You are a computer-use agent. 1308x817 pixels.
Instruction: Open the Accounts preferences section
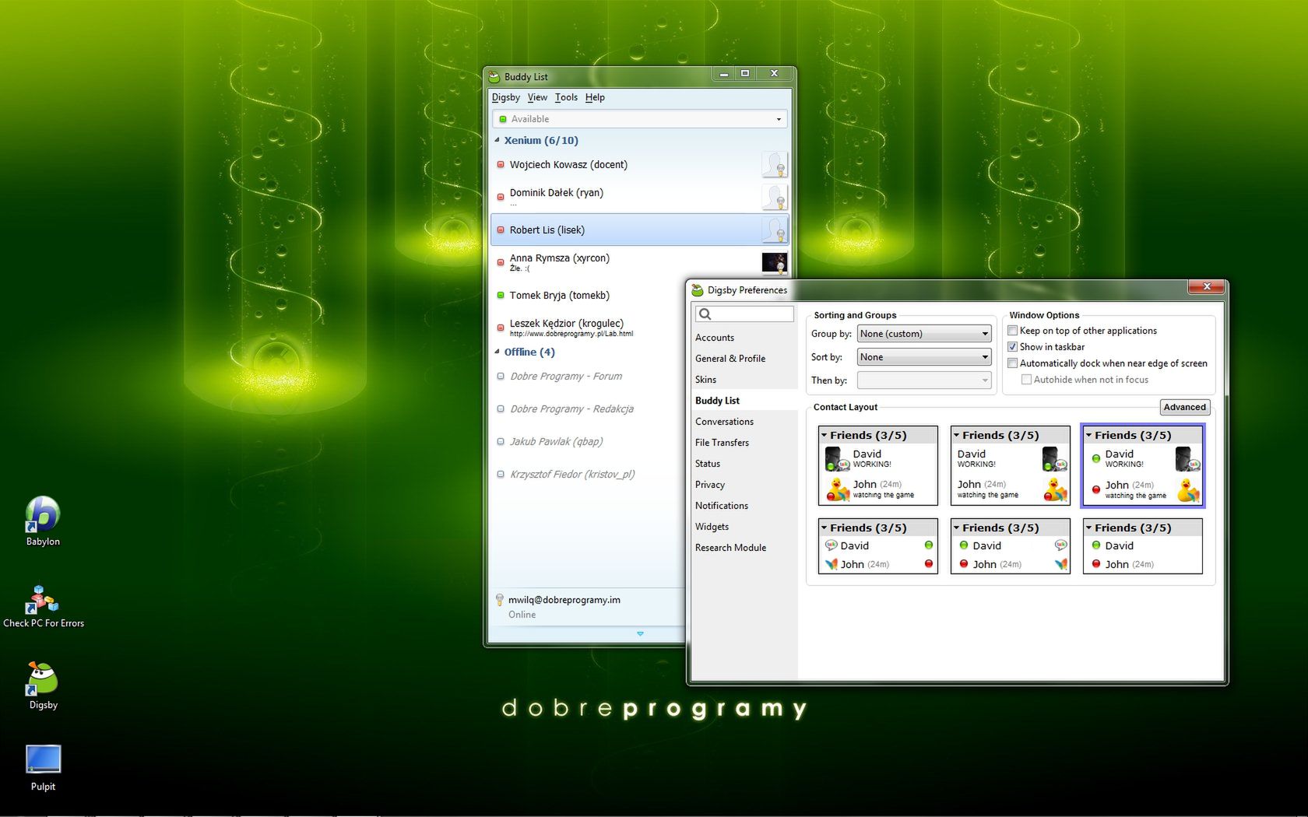point(744,338)
